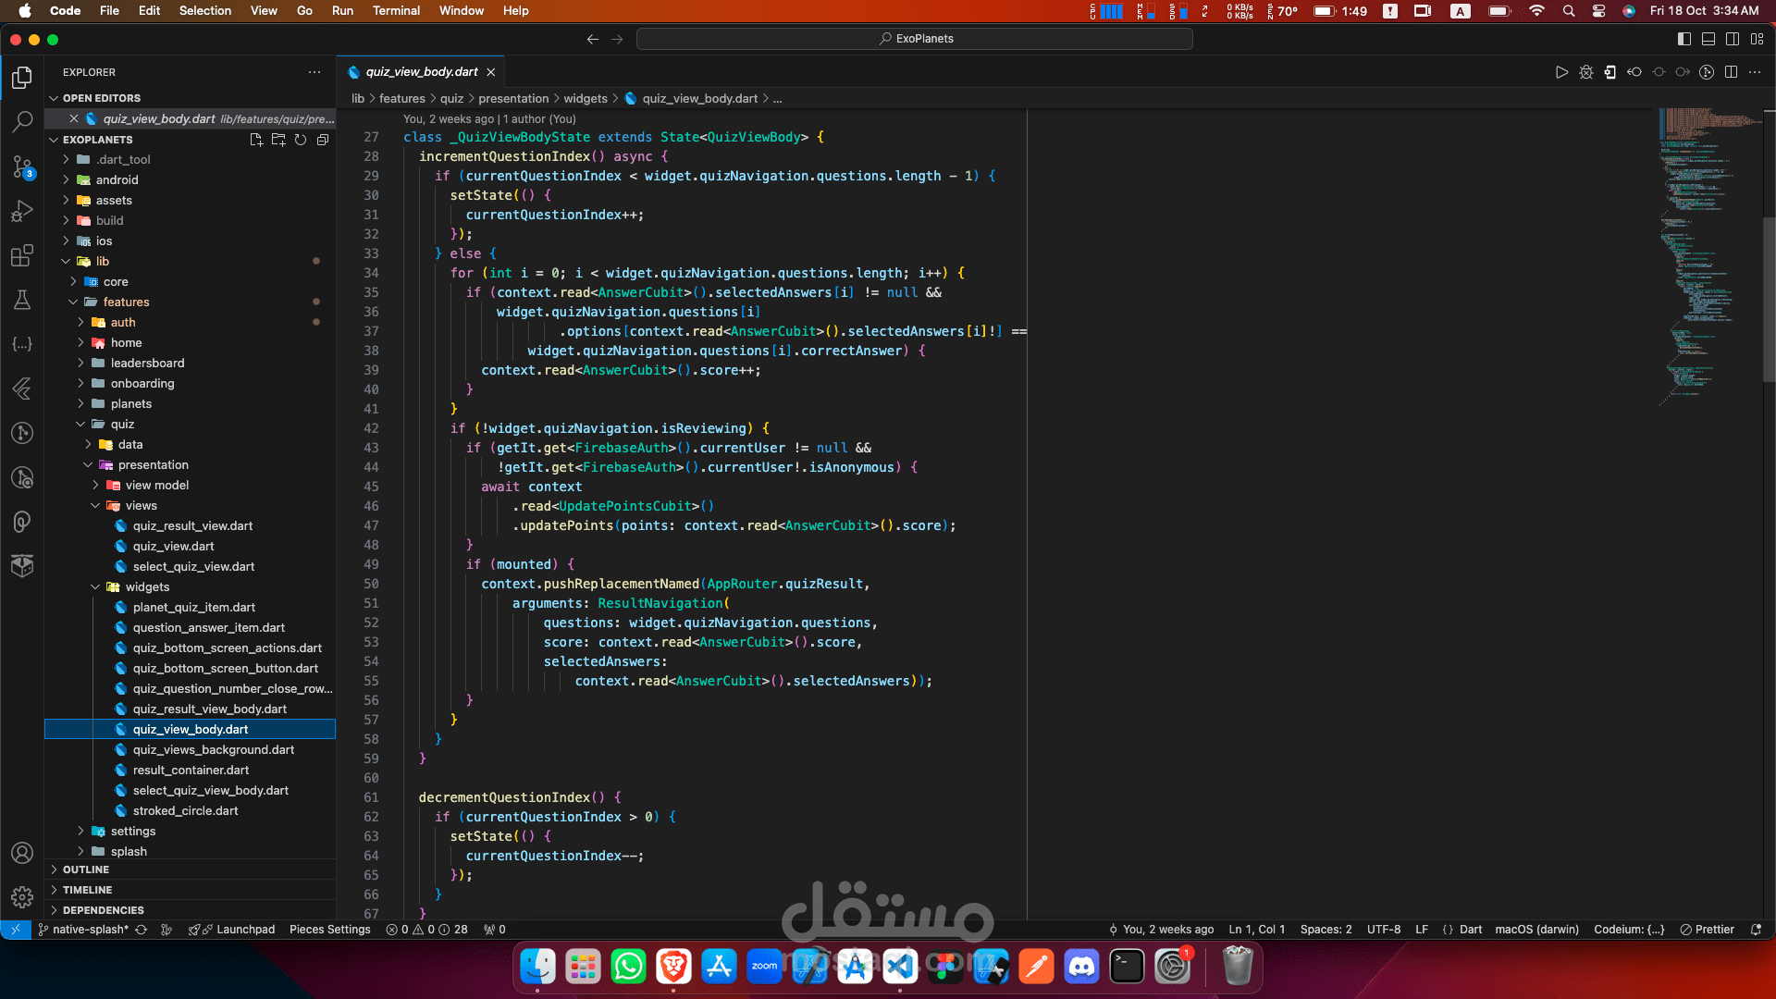1776x999 pixels.
Task: Toggle secondary sidebar visibility
Action: click(x=1732, y=39)
